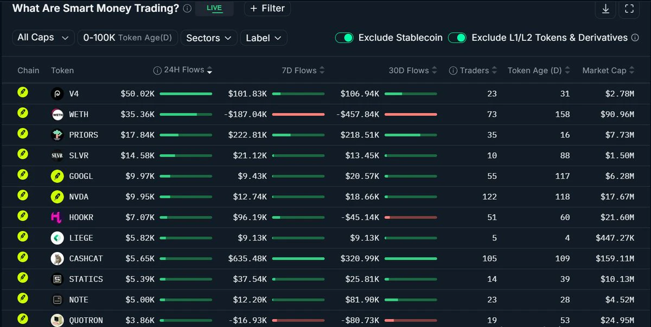Open the Sectors dropdown
Image resolution: width=651 pixels, height=327 pixels.
point(209,37)
